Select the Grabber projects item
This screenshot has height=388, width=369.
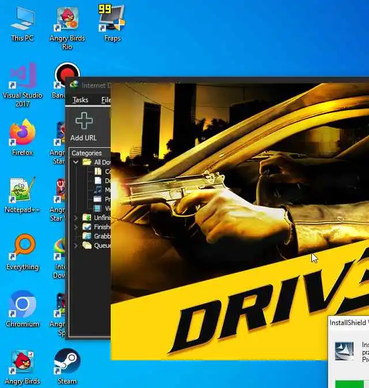tap(97, 236)
